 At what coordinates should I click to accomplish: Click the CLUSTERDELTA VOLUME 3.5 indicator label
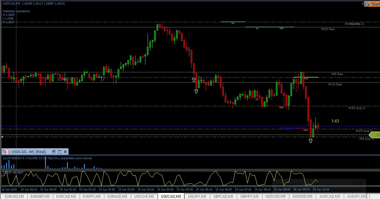click(x=47, y=158)
